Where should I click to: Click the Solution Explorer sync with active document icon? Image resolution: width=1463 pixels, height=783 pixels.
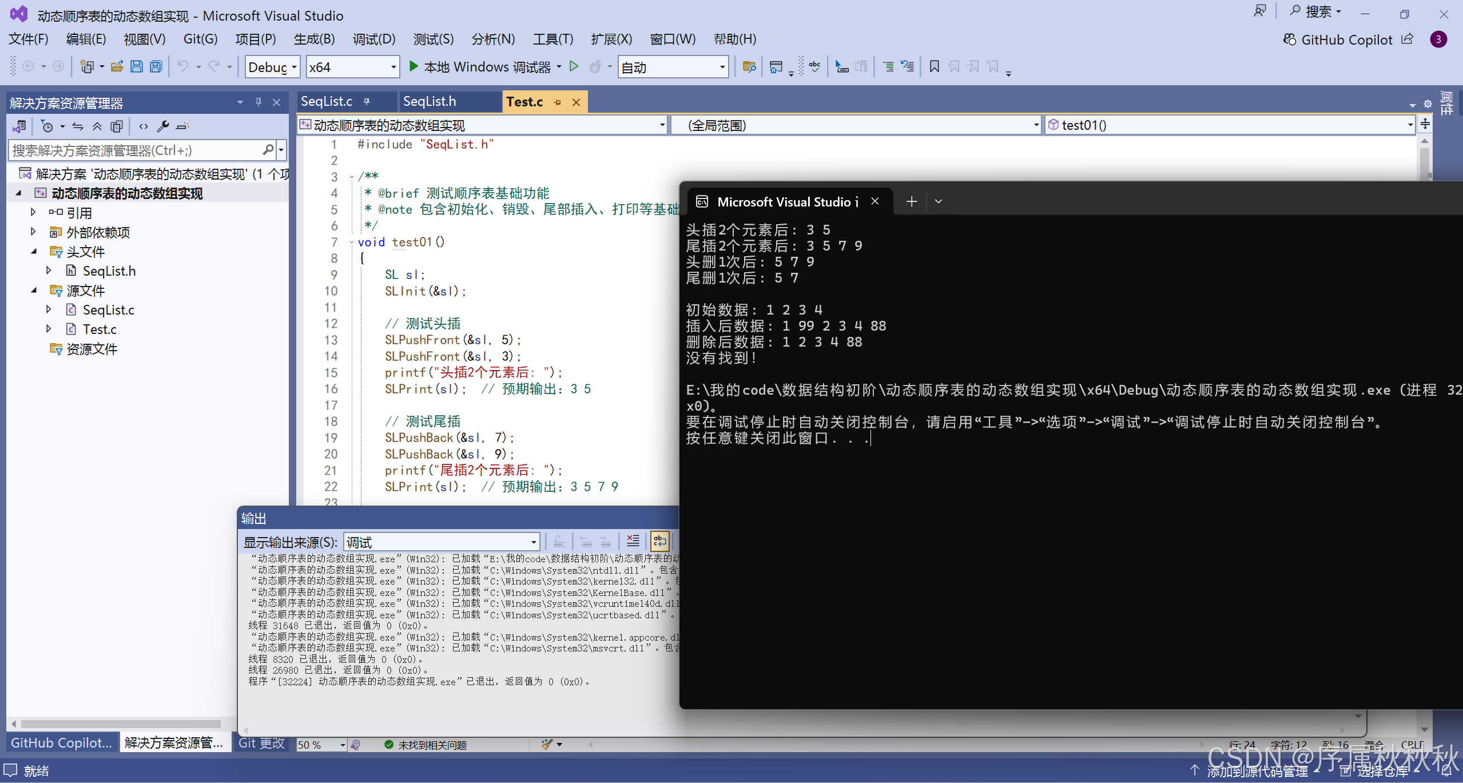click(x=77, y=126)
